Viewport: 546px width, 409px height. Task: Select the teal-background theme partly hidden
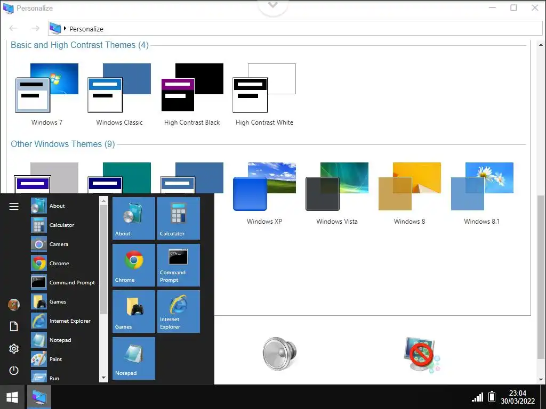(119, 178)
